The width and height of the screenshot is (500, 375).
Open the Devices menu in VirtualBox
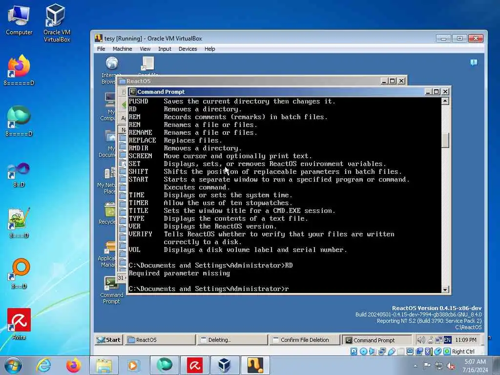[x=187, y=49]
